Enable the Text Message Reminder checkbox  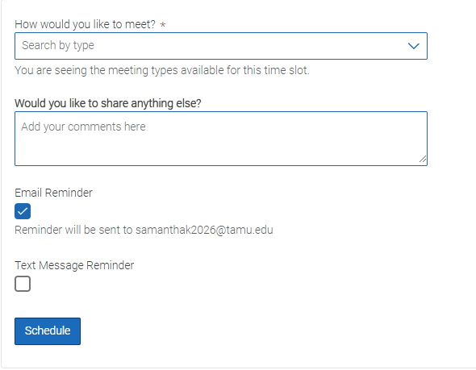click(x=23, y=284)
